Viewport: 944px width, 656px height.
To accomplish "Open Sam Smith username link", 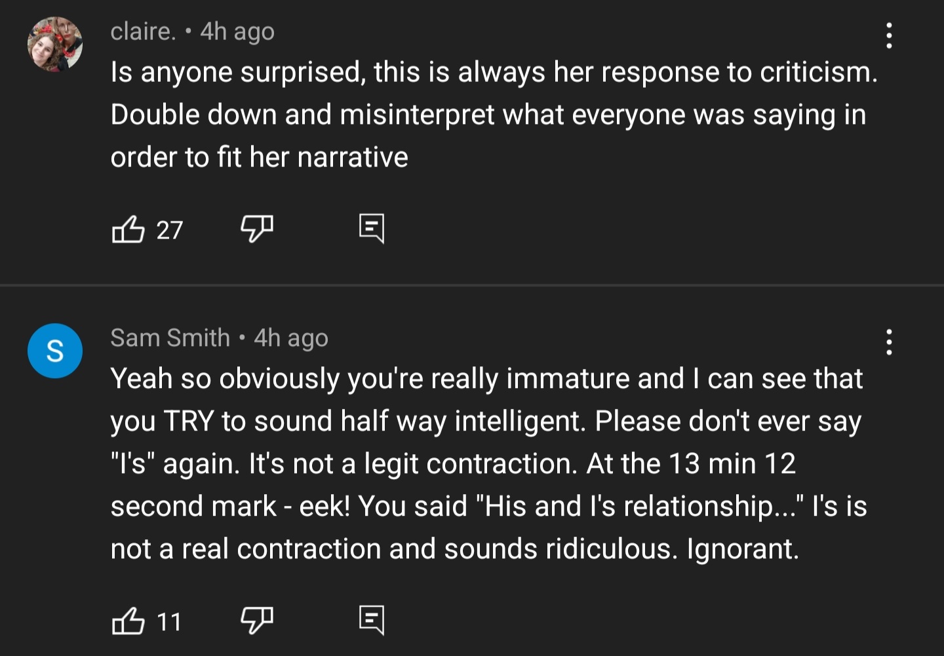I will [170, 338].
